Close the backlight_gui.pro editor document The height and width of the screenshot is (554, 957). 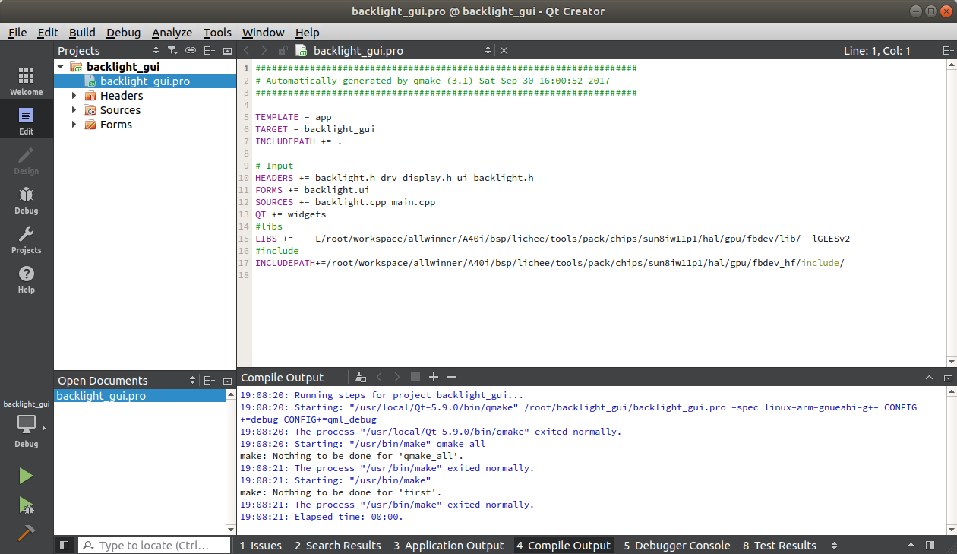[504, 51]
